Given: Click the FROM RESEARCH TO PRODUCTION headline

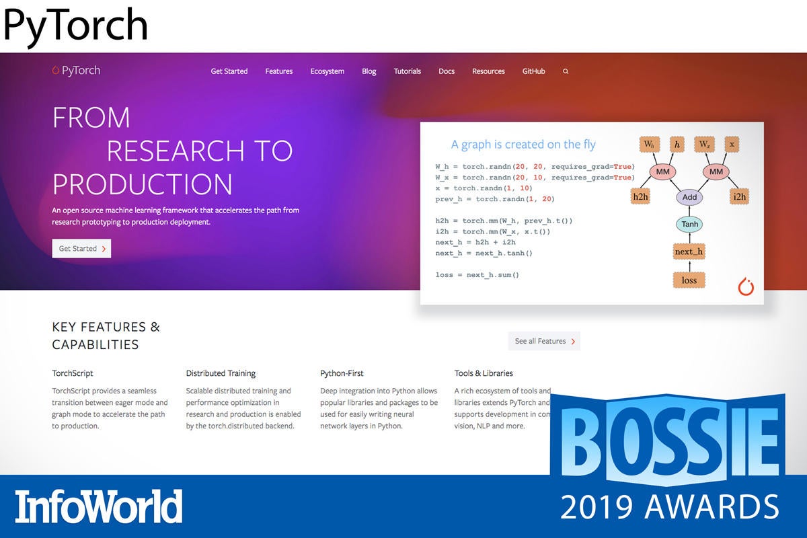Looking at the screenshot, I should tap(173, 151).
